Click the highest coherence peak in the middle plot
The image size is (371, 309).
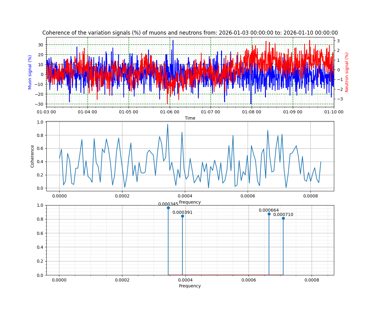(x=168, y=125)
